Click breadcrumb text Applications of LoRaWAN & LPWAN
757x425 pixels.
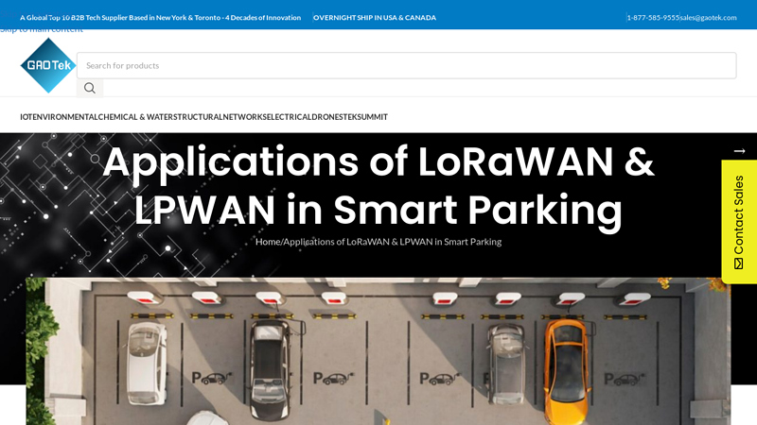[393, 242]
